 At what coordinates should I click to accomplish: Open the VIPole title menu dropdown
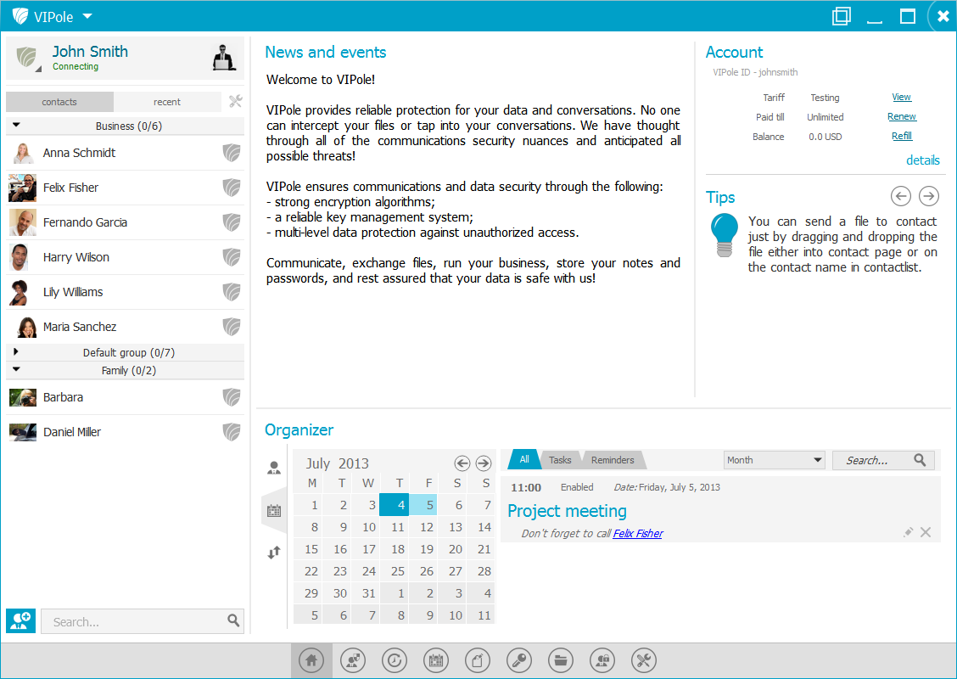[x=87, y=16]
